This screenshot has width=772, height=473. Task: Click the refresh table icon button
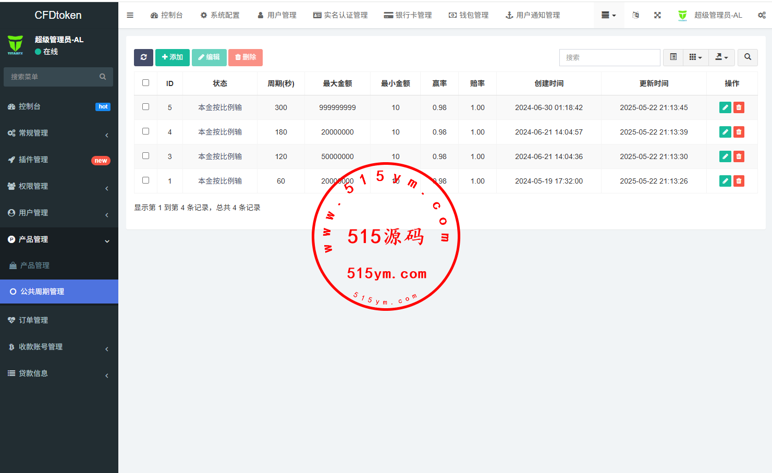(x=143, y=57)
